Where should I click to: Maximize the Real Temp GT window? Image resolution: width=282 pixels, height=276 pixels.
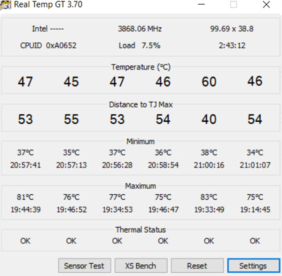tap(234, 5)
